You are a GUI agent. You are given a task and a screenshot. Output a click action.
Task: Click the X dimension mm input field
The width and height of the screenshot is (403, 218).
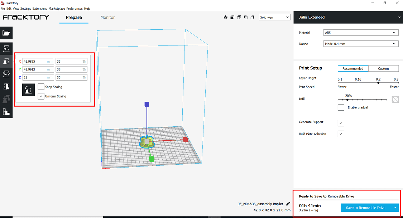pyautogui.click(x=38, y=61)
